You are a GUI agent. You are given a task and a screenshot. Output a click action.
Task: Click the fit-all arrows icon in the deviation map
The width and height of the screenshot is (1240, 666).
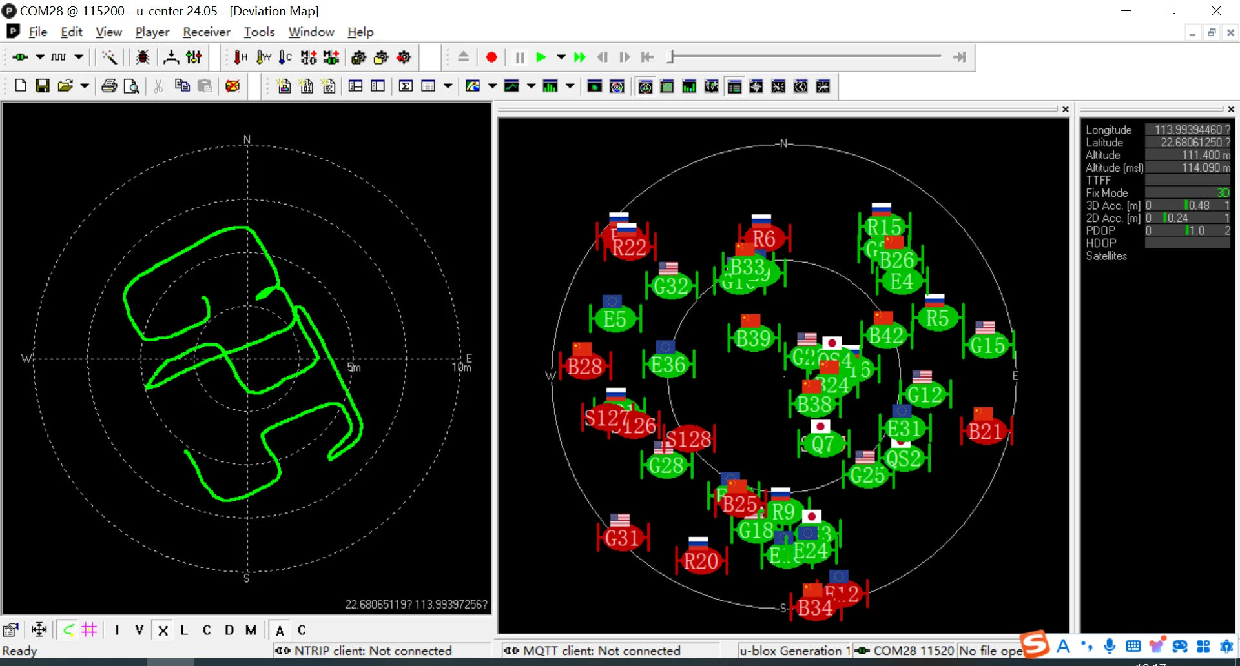tap(39, 629)
